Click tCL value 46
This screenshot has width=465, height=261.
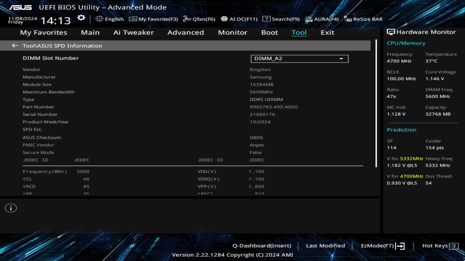86,179
